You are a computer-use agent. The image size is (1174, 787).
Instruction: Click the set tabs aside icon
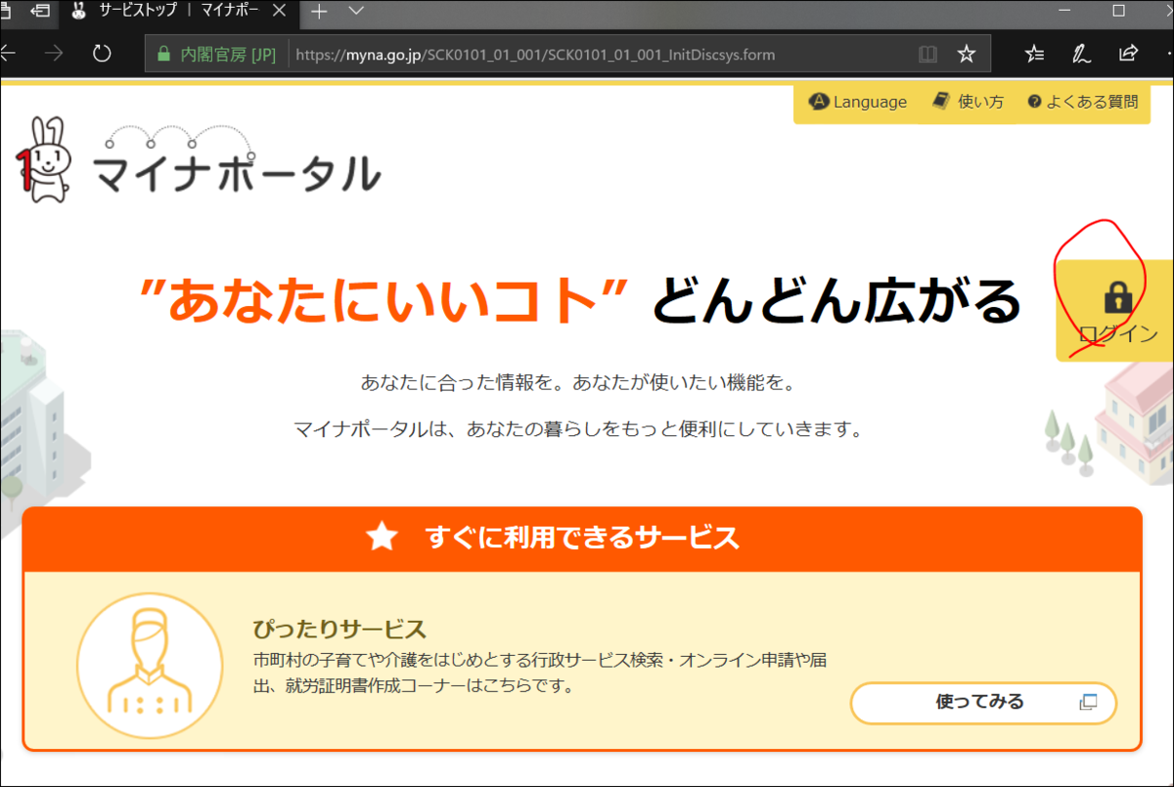tap(40, 12)
